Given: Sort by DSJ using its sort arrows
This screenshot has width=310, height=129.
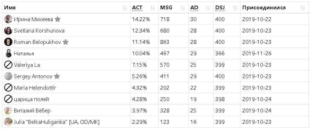Looking at the screenshot, I should click(235, 8).
